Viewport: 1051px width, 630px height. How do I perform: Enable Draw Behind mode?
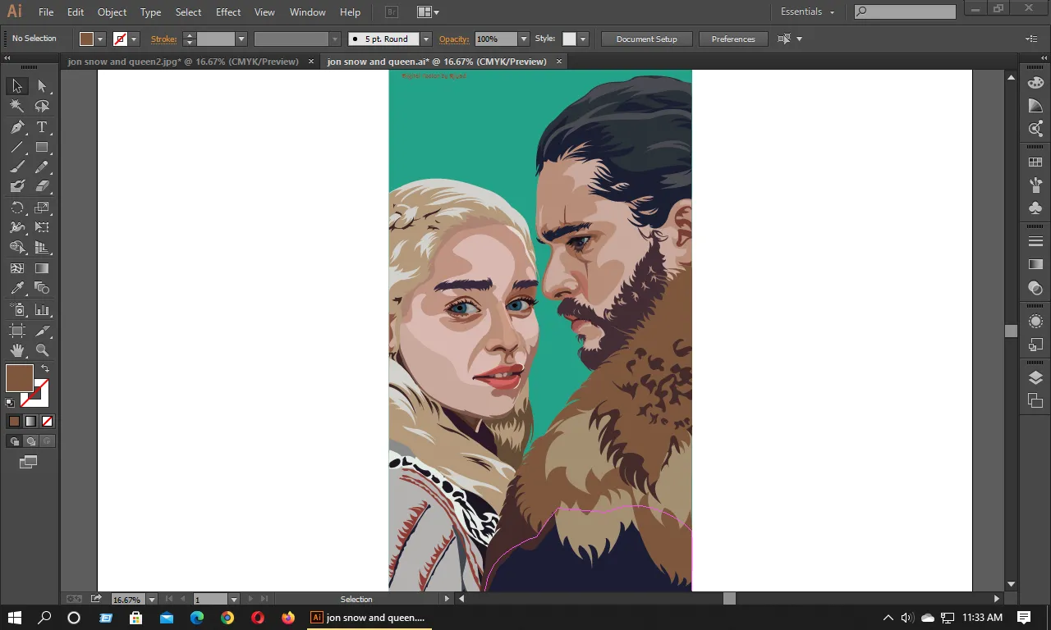(30, 441)
